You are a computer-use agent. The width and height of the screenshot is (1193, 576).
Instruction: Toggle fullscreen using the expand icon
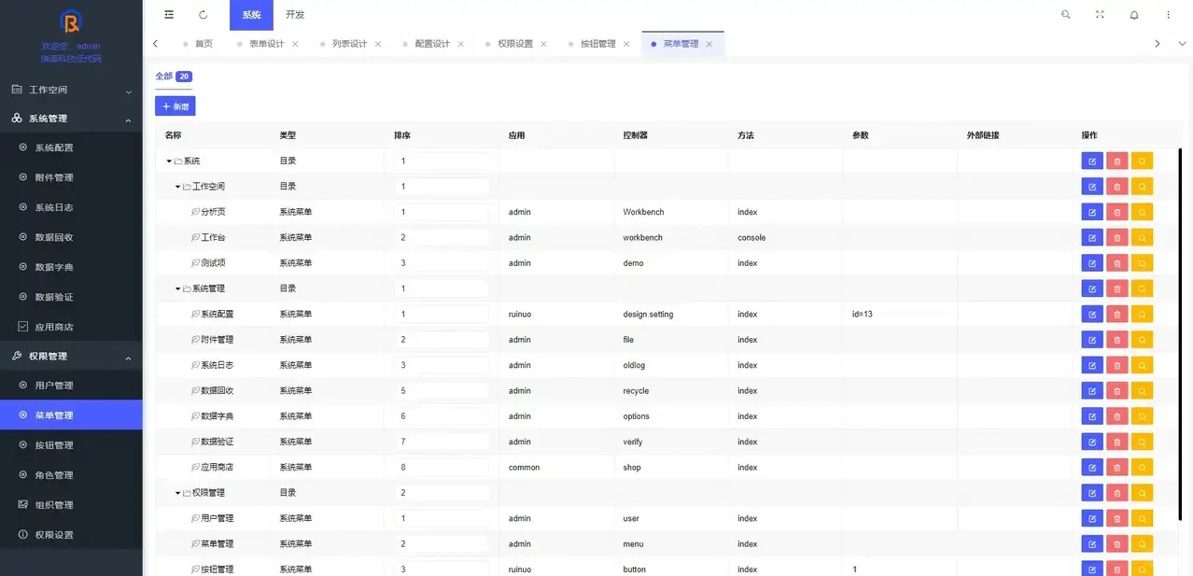pos(1100,14)
